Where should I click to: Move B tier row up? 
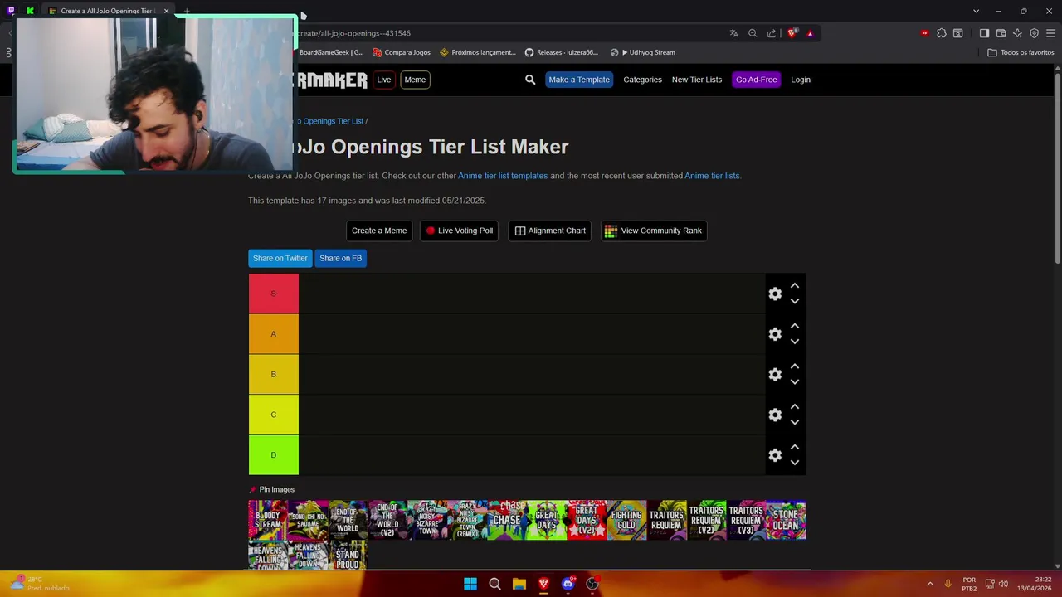[x=794, y=366]
